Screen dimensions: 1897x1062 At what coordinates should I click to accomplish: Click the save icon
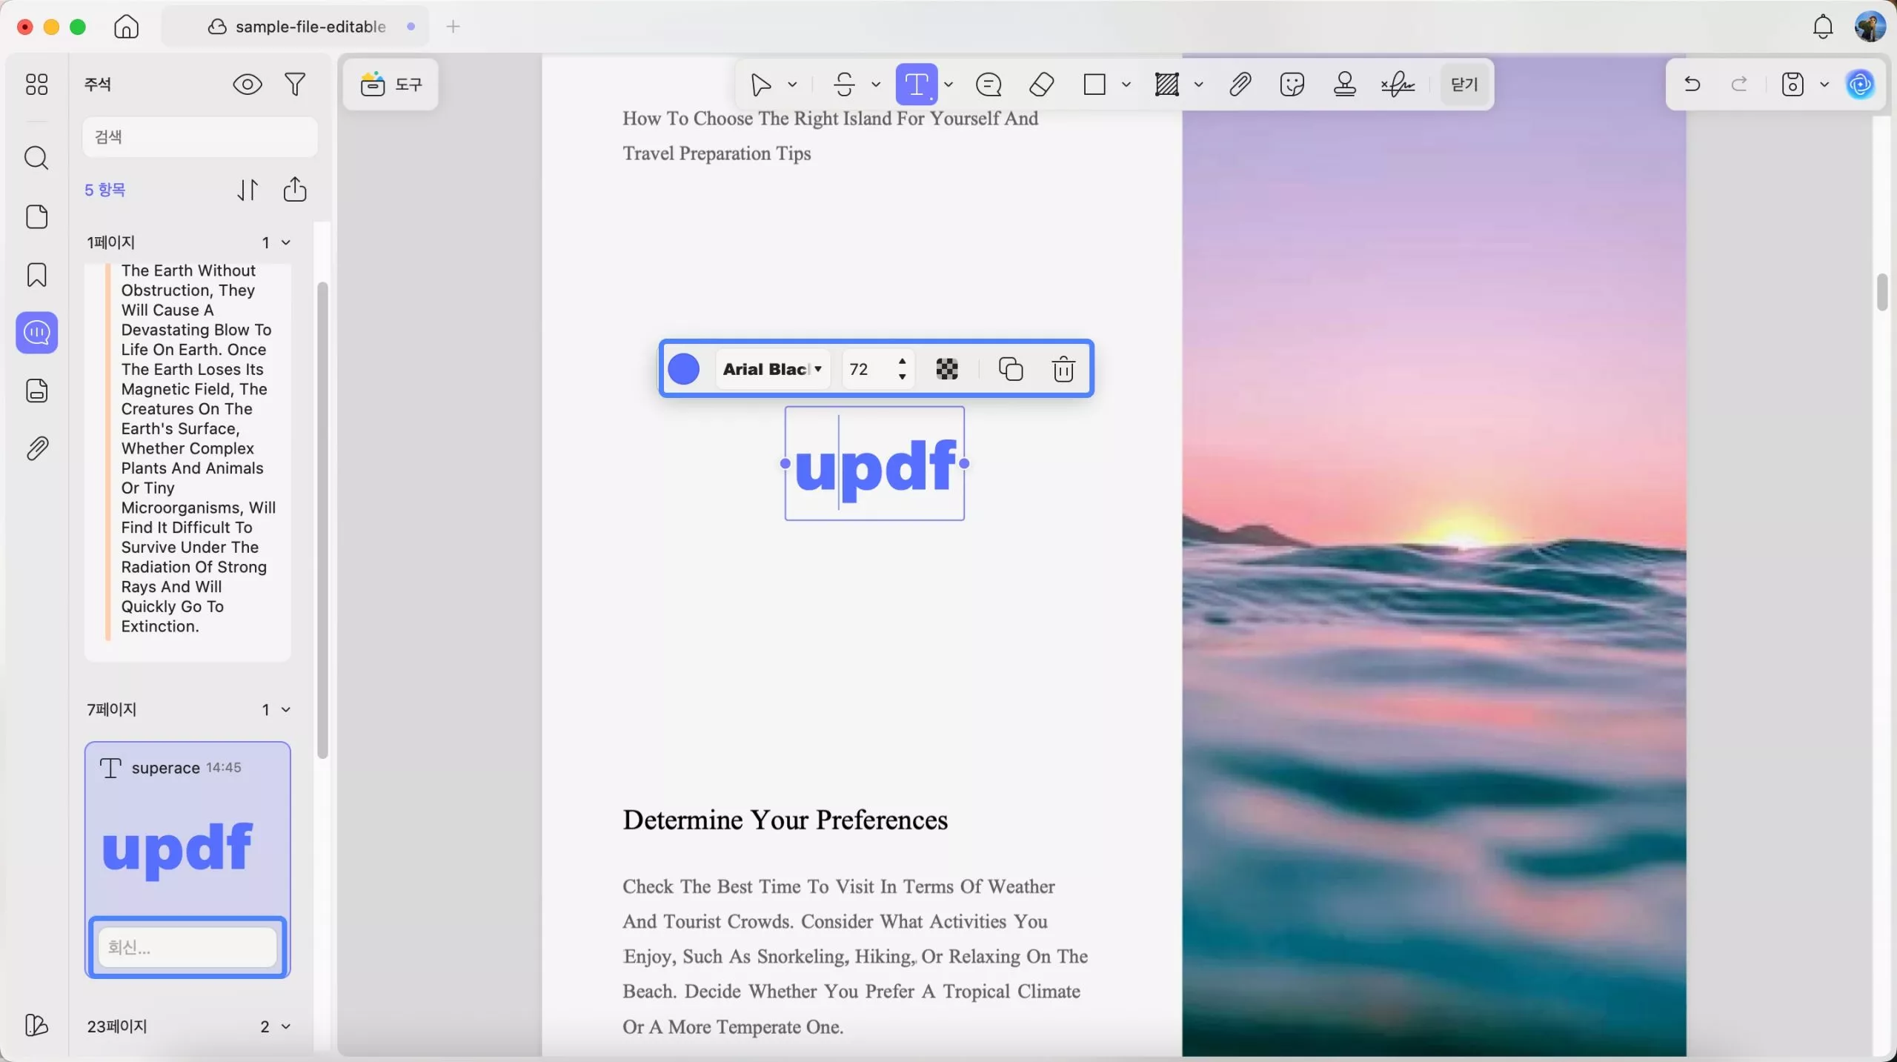[x=1793, y=84]
